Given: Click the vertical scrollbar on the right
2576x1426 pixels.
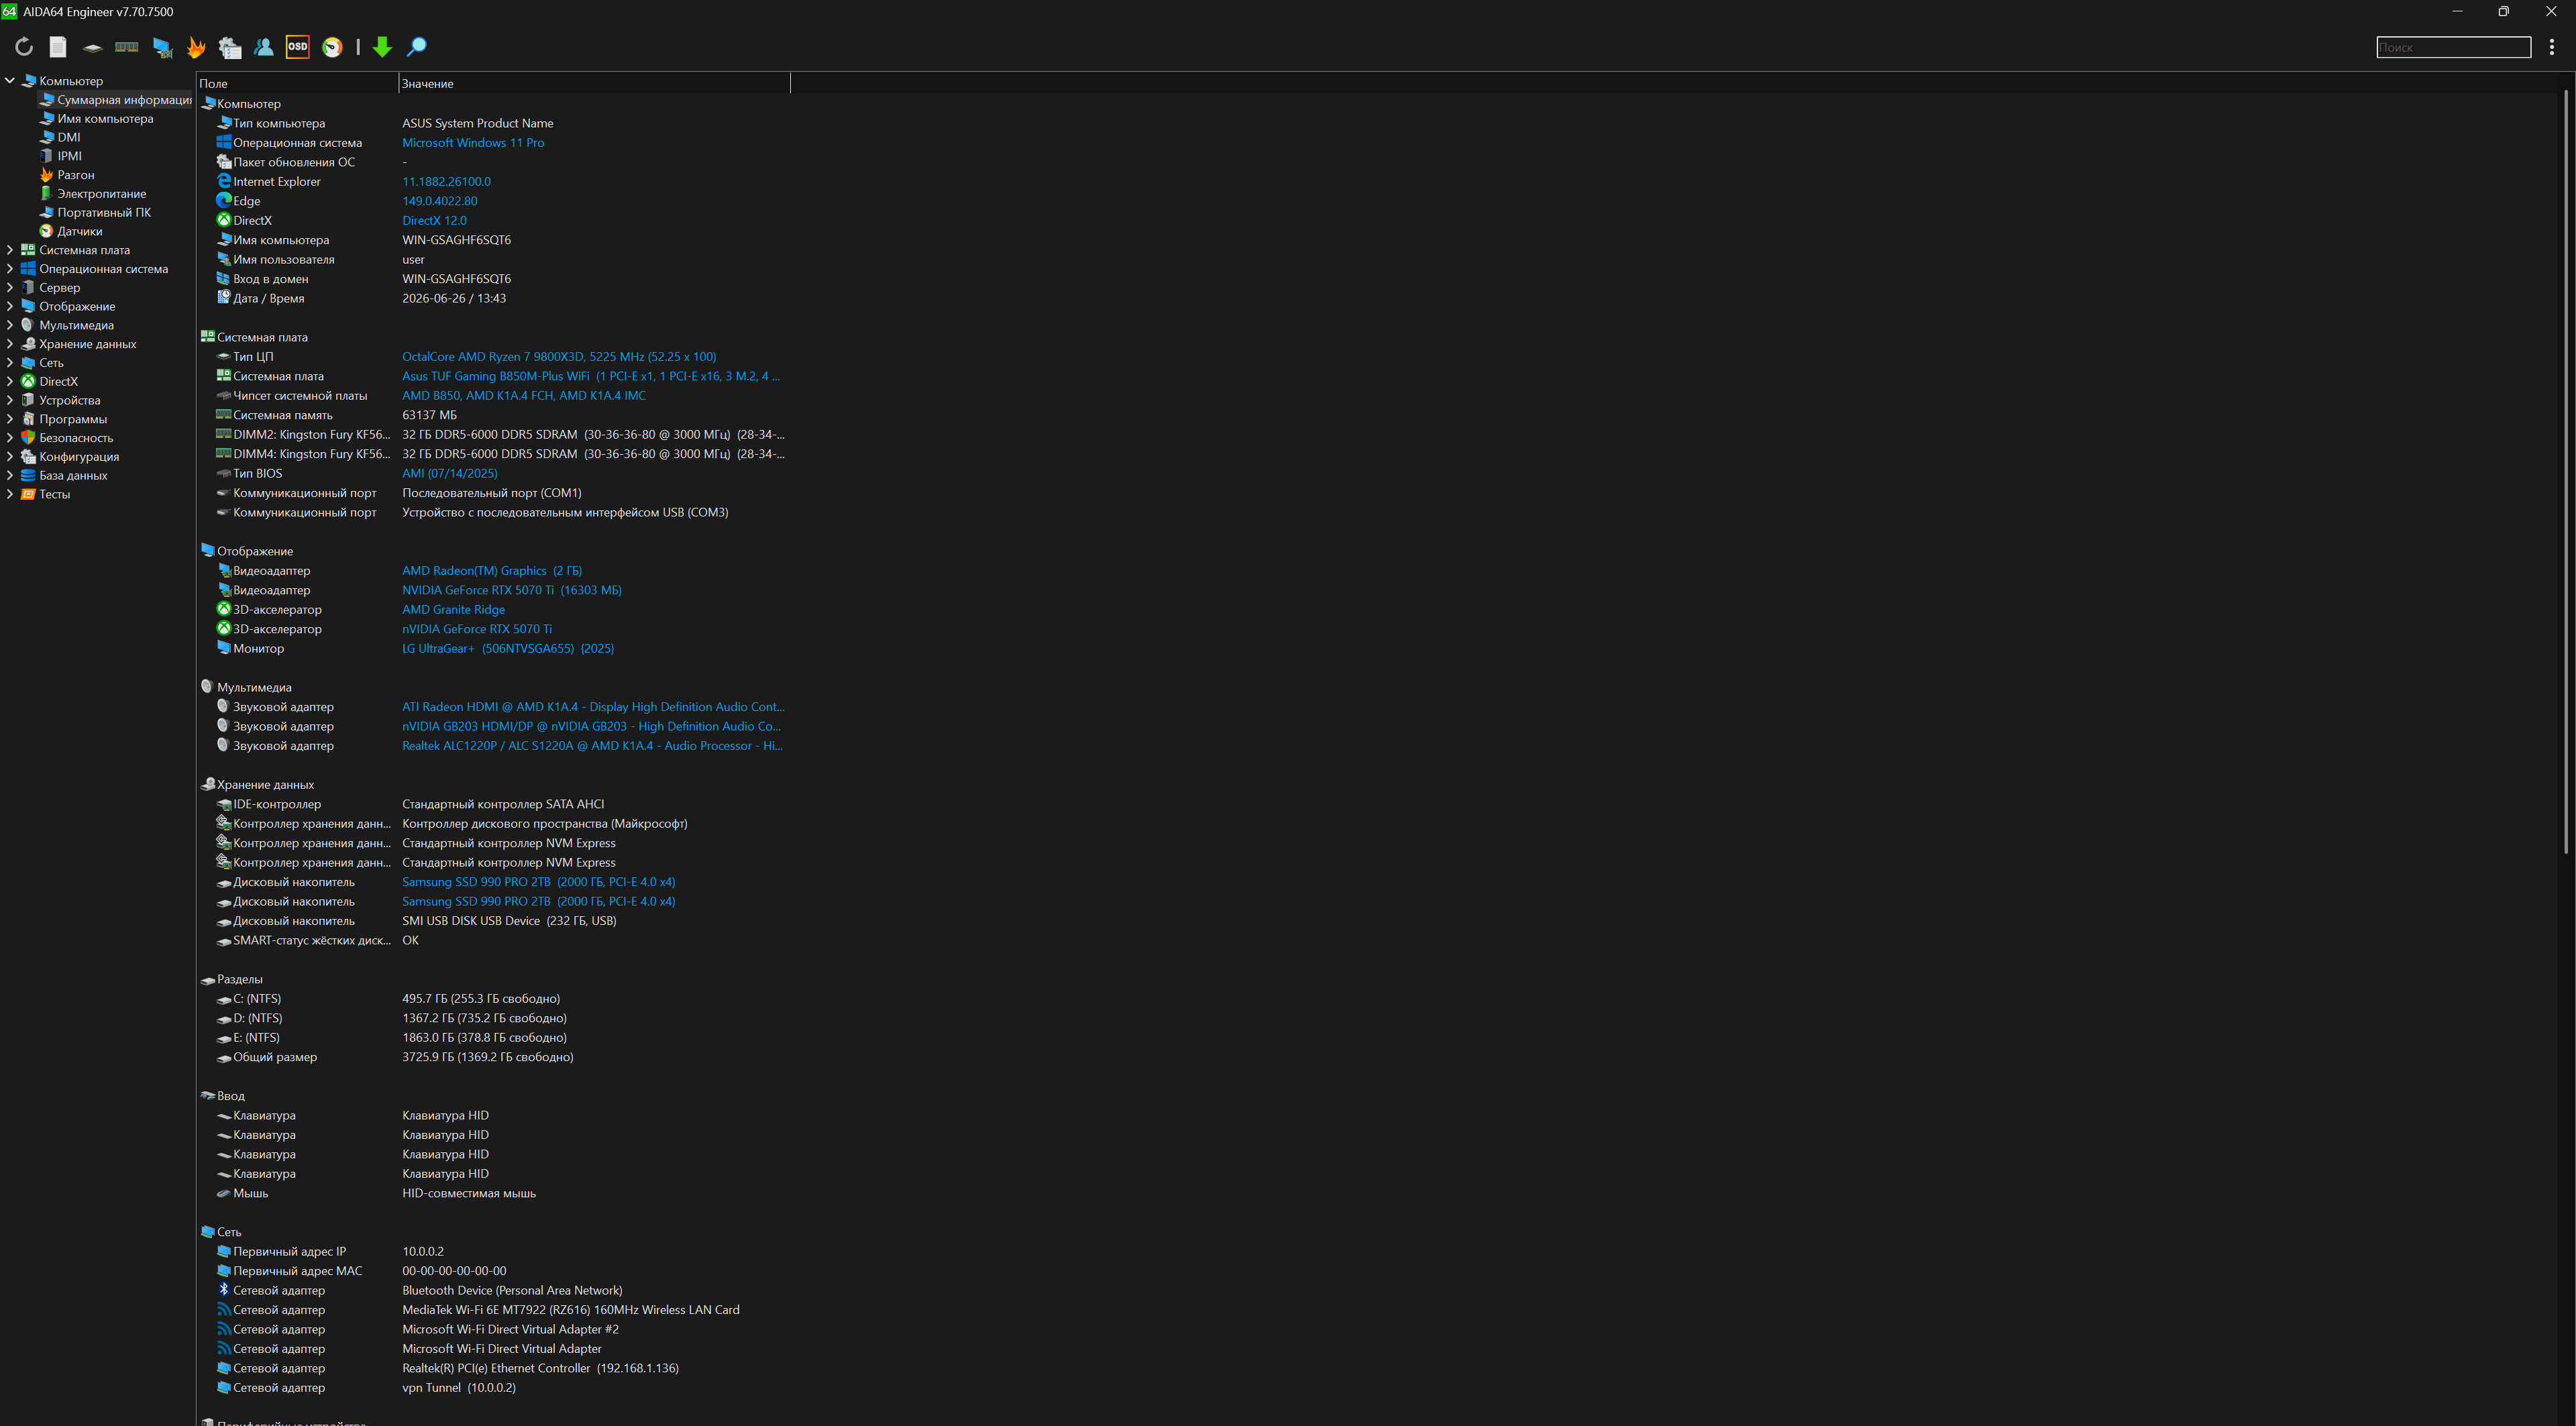Looking at the screenshot, I should [x=2566, y=472].
